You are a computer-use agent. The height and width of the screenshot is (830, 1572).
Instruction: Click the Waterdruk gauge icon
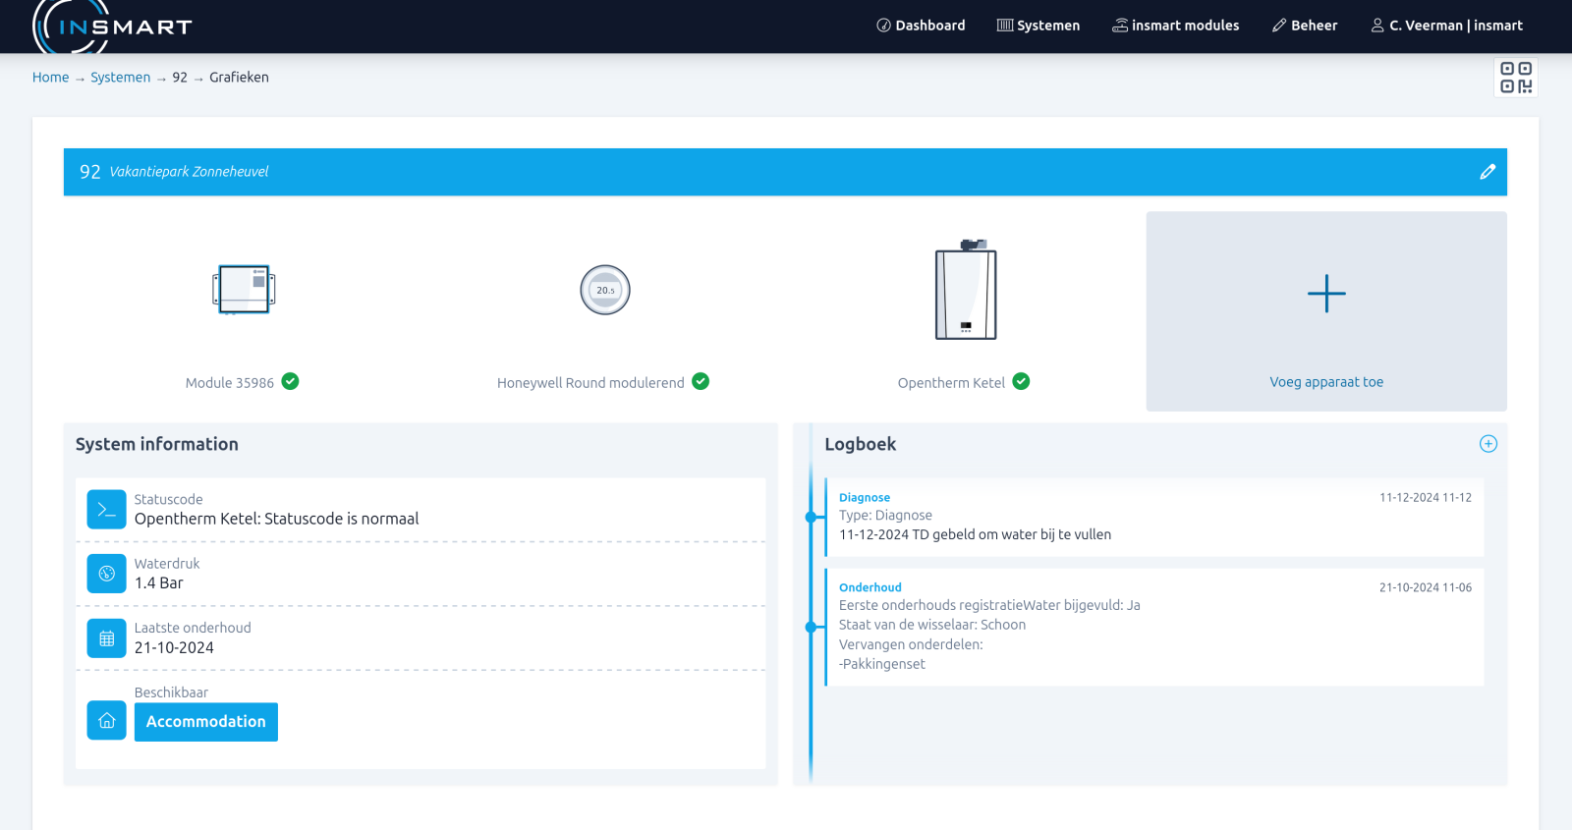107,574
